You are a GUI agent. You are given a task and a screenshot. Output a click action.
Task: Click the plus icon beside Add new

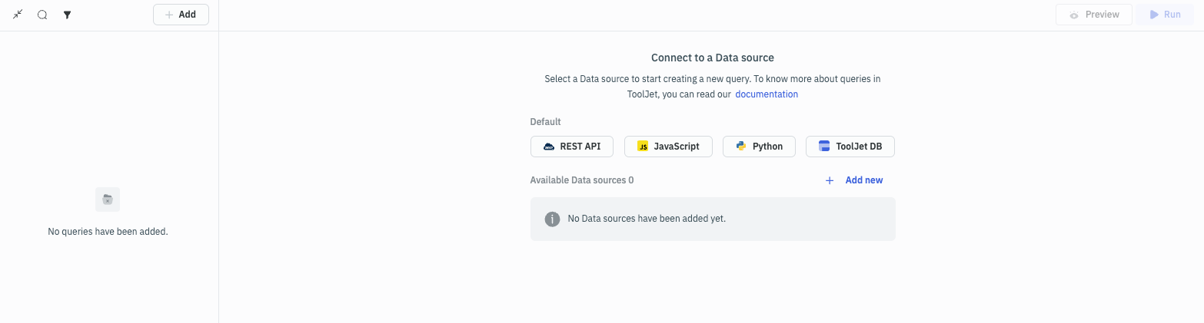(830, 181)
